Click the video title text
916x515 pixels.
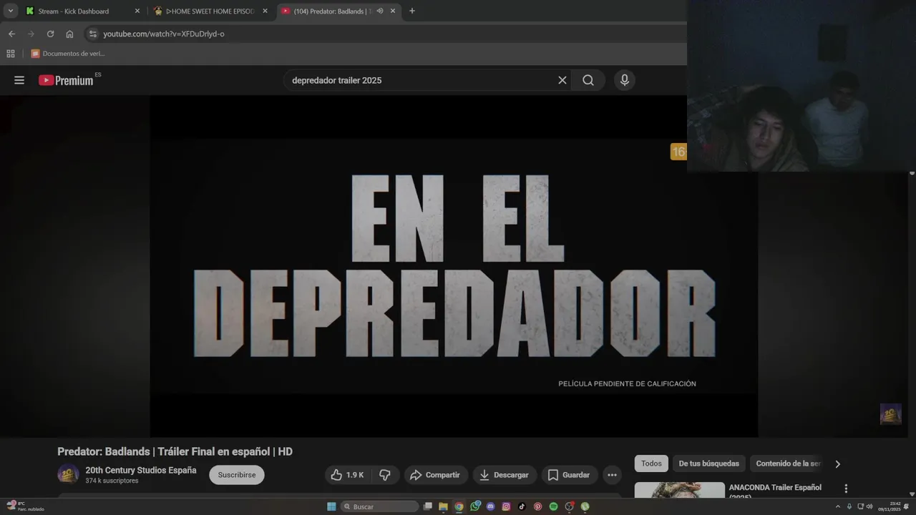tap(175, 451)
